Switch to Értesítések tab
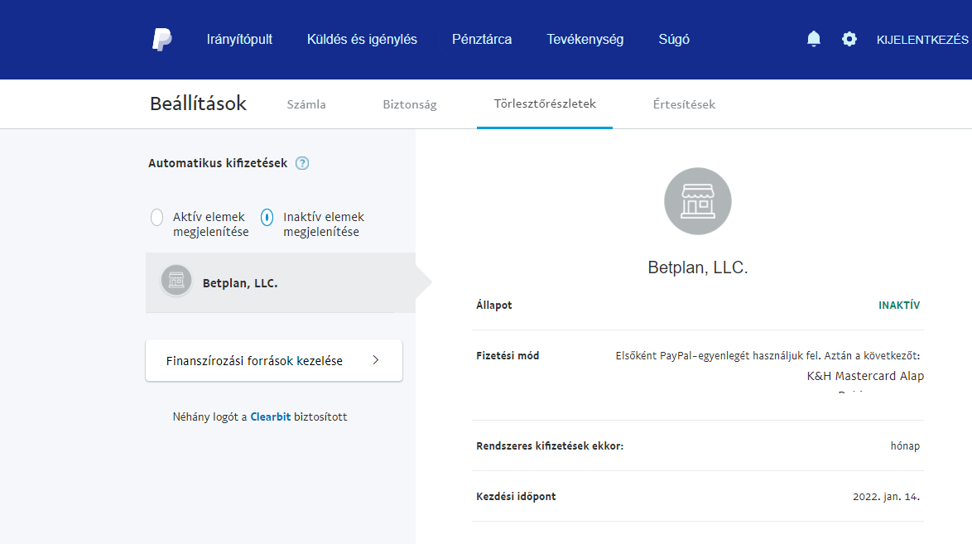The height and width of the screenshot is (544, 972). (684, 104)
